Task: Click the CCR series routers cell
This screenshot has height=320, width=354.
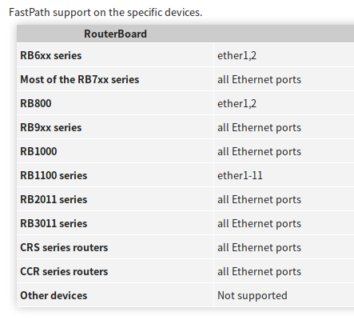Action: pos(64,271)
